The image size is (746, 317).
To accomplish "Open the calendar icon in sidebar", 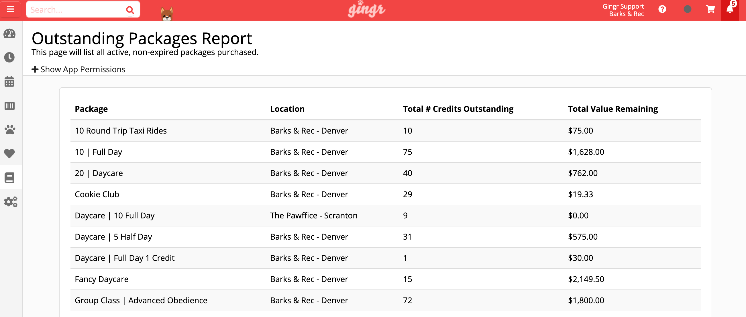I will [9, 81].
